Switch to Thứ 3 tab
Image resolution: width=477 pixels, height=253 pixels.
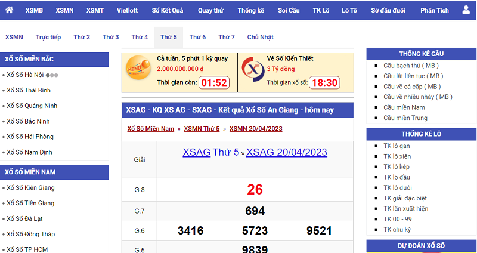point(110,37)
